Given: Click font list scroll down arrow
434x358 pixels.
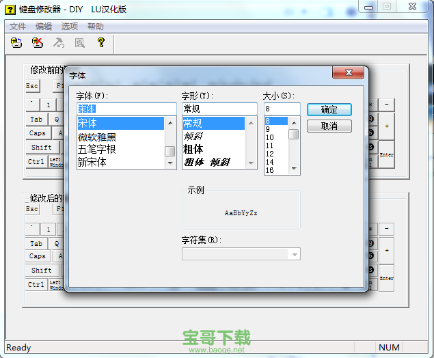Looking at the screenshot, I should 170,163.
